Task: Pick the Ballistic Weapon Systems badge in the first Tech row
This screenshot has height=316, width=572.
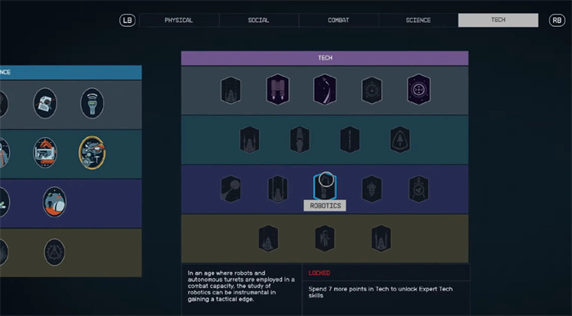Action: pyautogui.click(x=230, y=90)
